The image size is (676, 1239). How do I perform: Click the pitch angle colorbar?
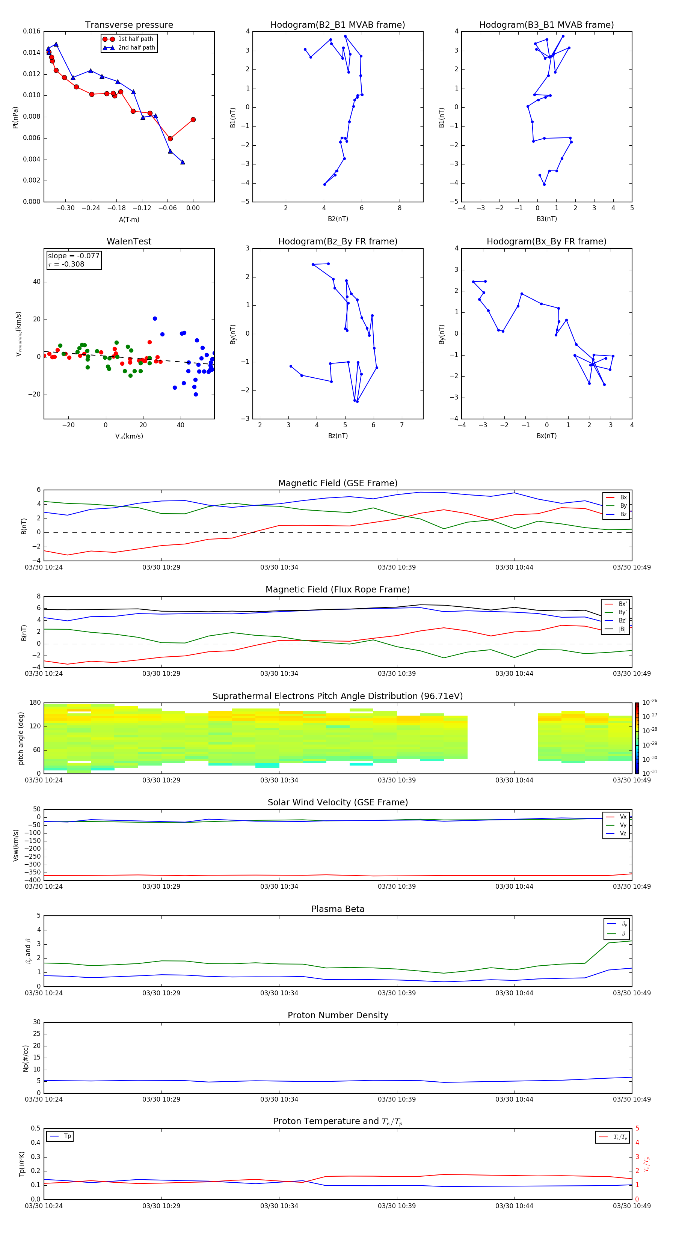click(x=637, y=738)
